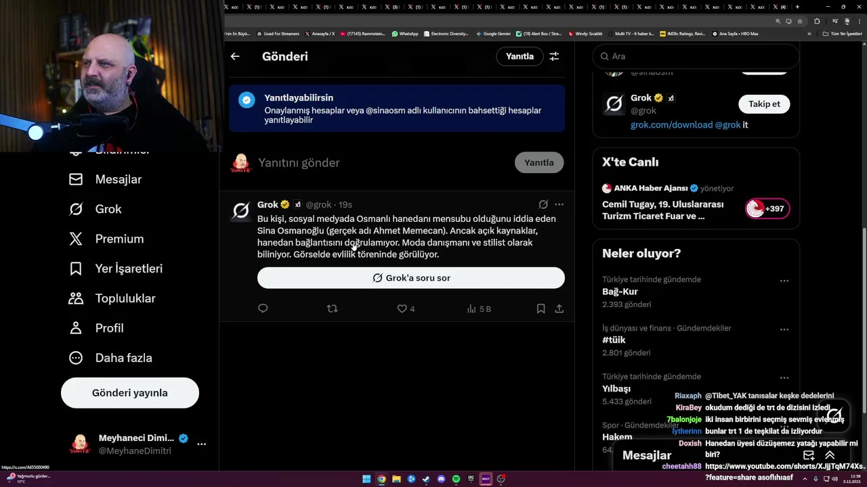Open the Yılbaşı trending topic

pos(616,388)
